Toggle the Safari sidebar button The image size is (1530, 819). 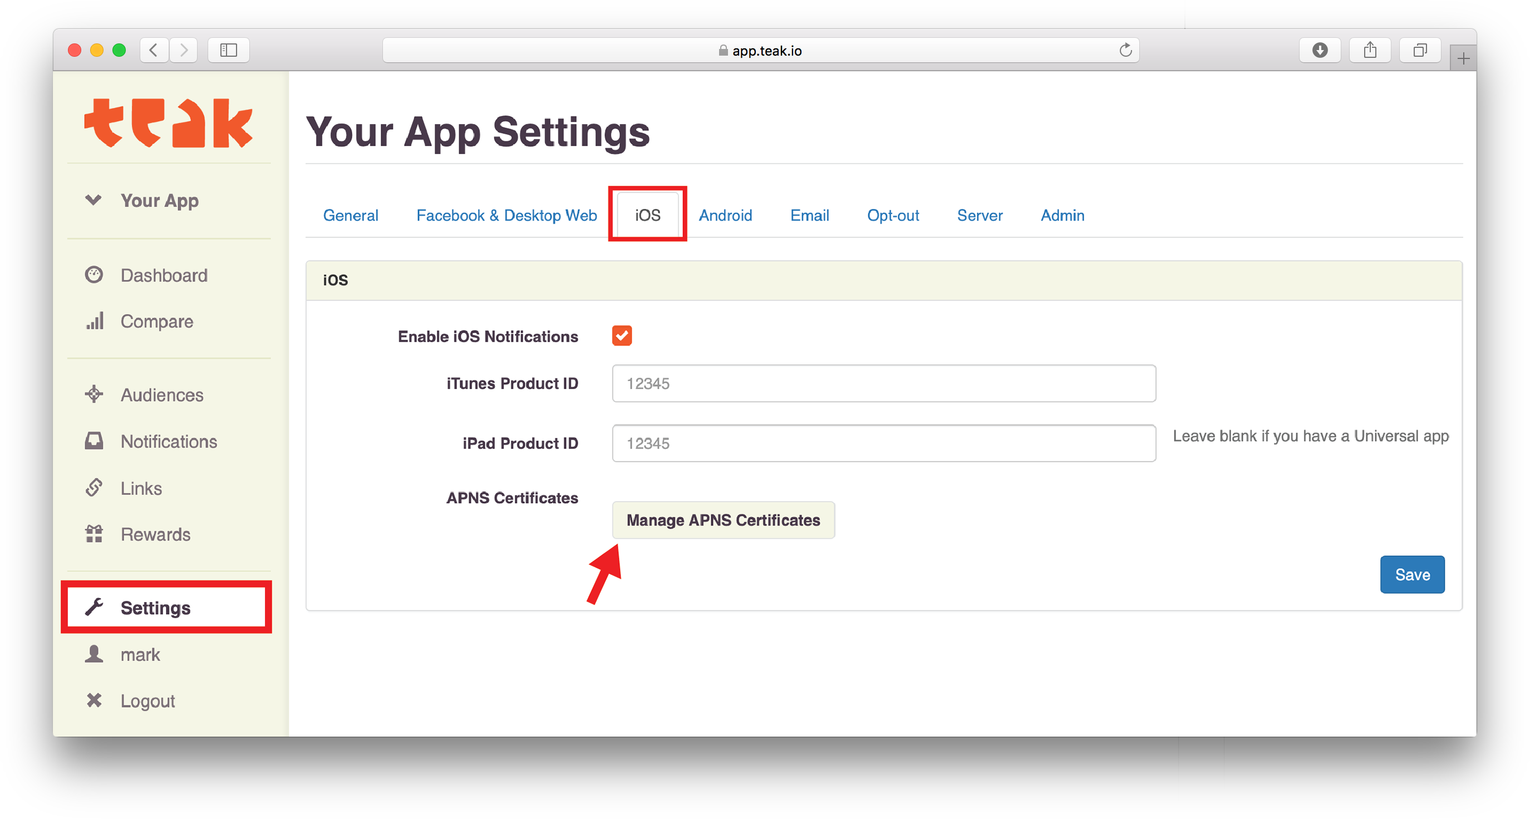click(x=229, y=50)
